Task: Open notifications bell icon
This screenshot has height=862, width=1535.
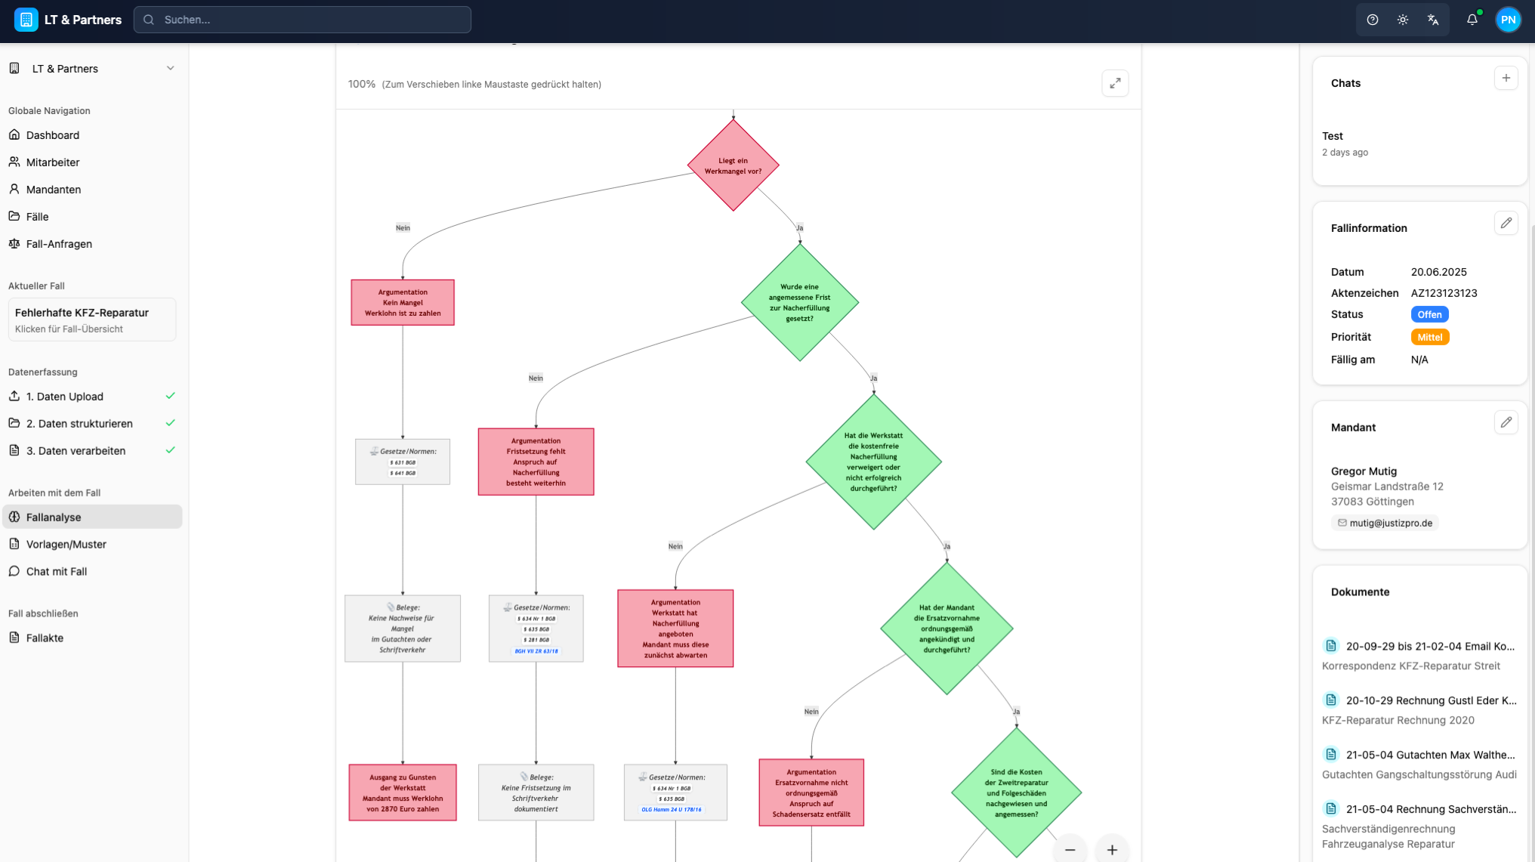Action: 1472,20
